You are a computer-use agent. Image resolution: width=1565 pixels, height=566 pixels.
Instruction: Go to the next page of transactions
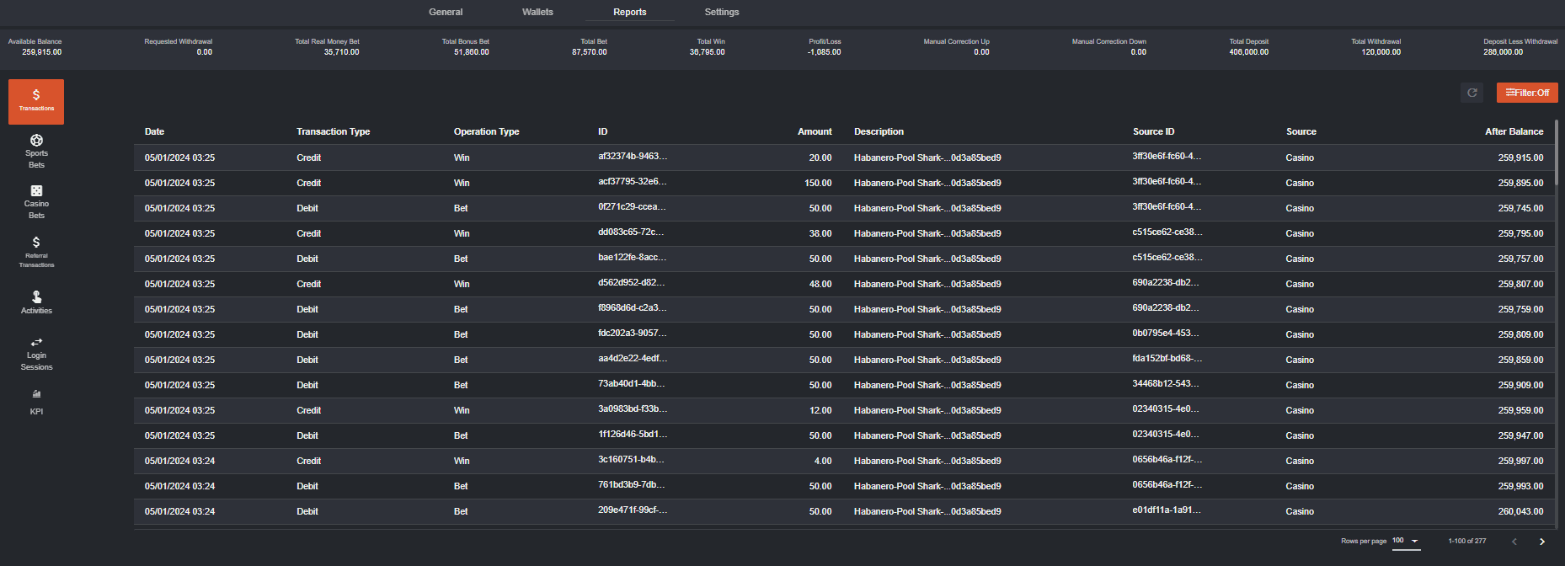pyautogui.click(x=1542, y=542)
